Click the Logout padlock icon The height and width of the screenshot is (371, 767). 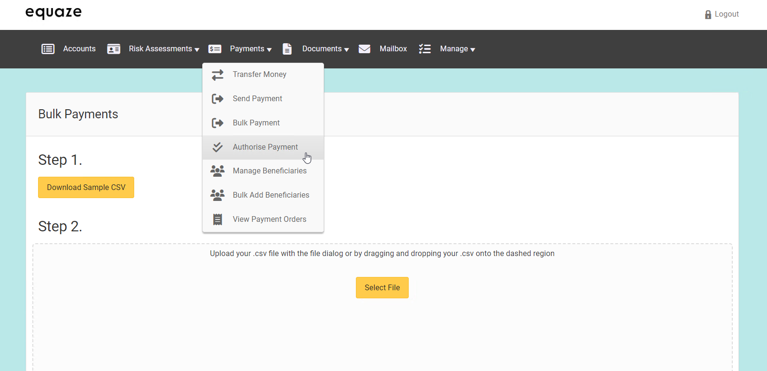708,15
